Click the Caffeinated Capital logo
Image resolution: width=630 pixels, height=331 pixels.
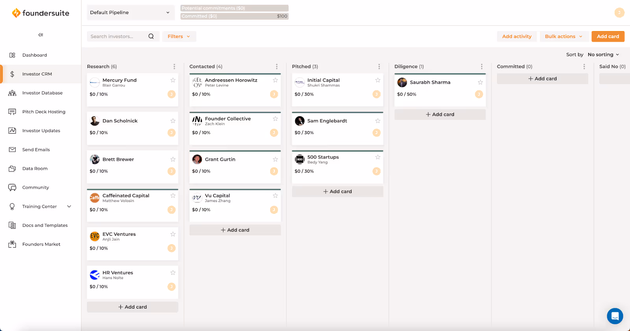[x=94, y=198]
